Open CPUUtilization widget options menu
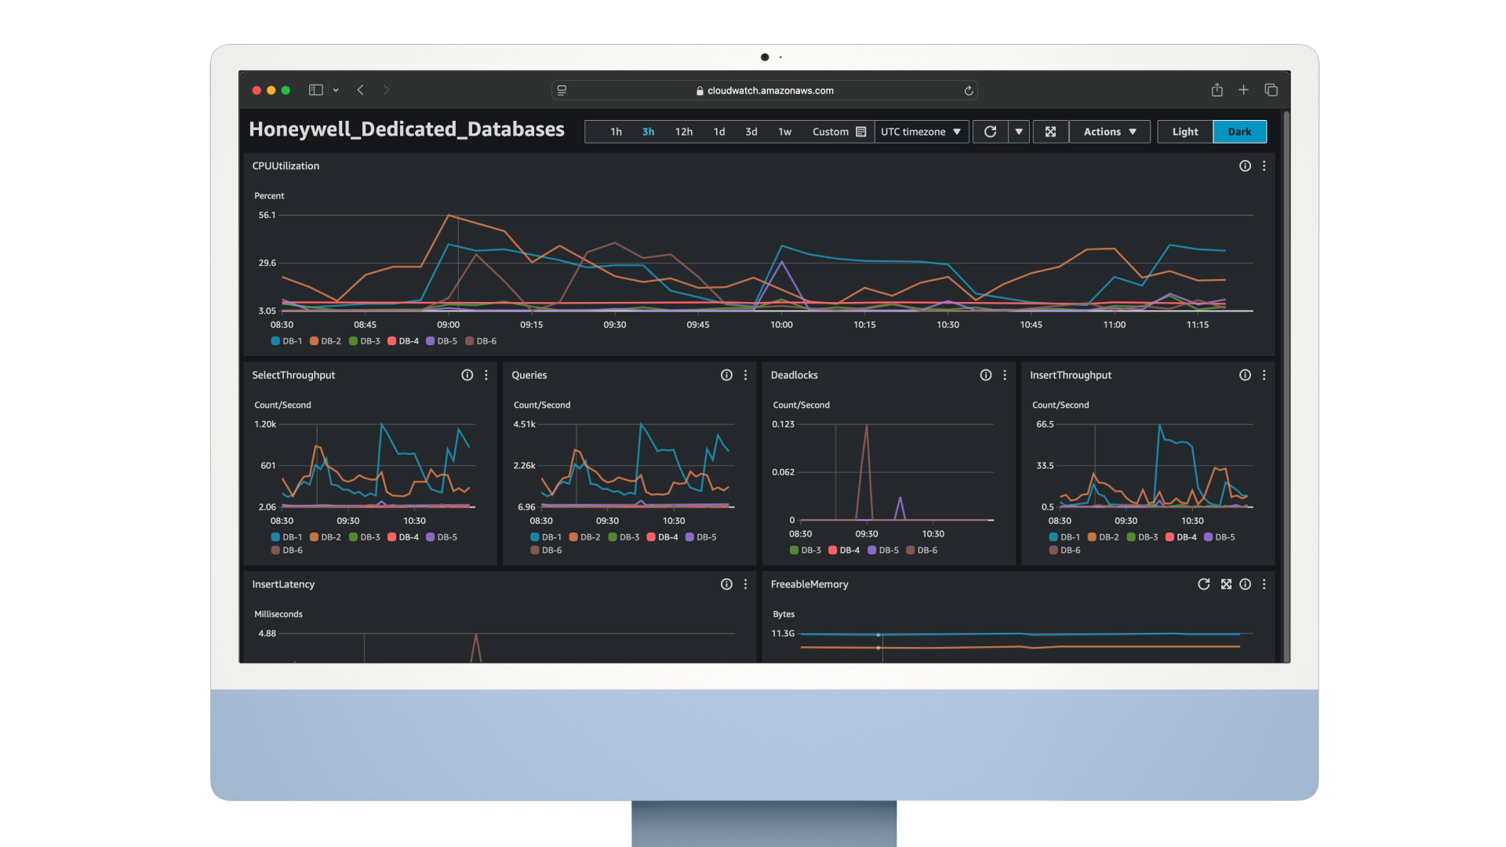This screenshot has width=1506, height=847. 1264,166
